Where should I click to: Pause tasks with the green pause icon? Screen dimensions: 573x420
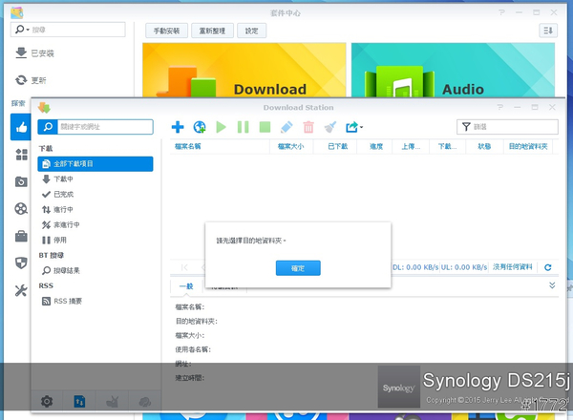[x=244, y=127]
